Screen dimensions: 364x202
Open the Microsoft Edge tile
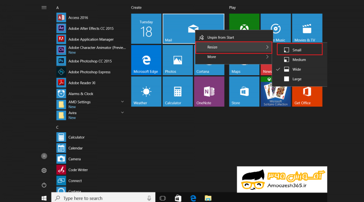(146, 60)
